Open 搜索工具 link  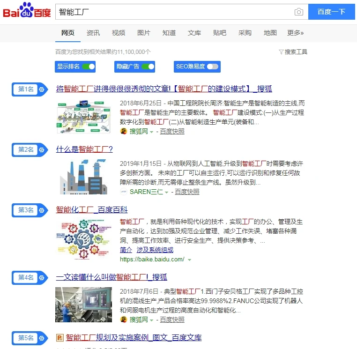pyautogui.click(x=296, y=52)
